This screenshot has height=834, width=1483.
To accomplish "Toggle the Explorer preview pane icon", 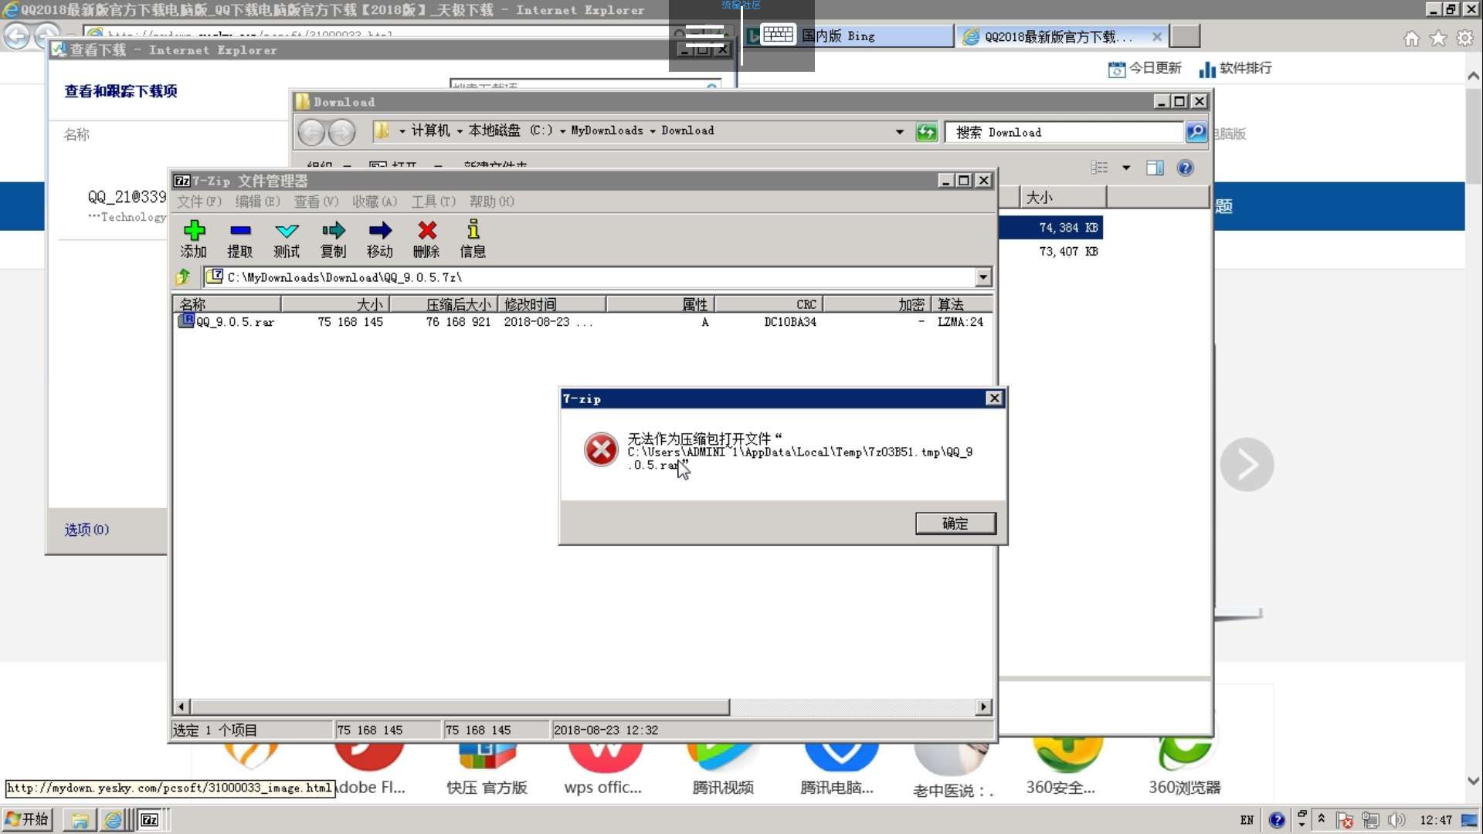I will (1155, 168).
